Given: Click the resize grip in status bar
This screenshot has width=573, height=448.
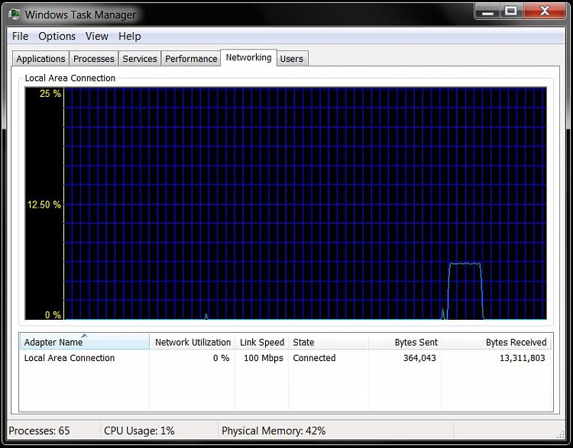Looking at the screenshot, I should [x=560, y=433].
